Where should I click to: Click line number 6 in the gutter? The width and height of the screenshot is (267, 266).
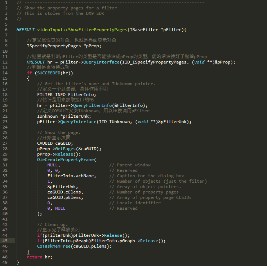(x=6, y=30)
